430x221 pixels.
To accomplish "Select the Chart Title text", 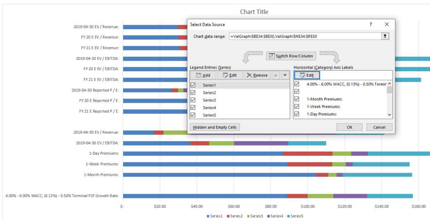I will [254, 12].
